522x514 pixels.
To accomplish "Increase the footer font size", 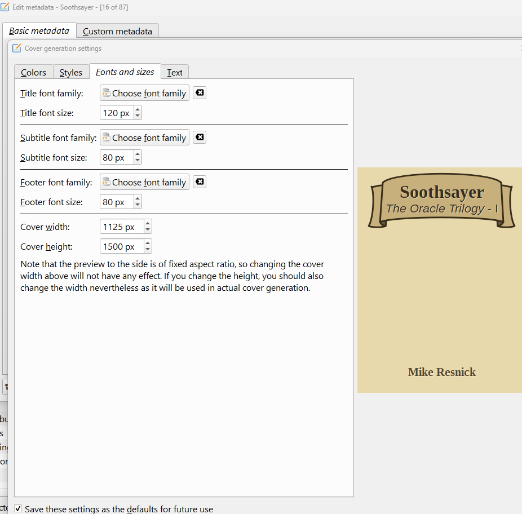I will 138,198.
